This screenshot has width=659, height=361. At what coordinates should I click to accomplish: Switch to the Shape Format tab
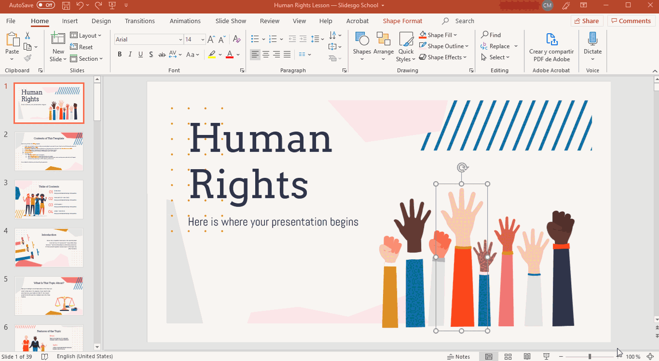(x=402, y=21)
